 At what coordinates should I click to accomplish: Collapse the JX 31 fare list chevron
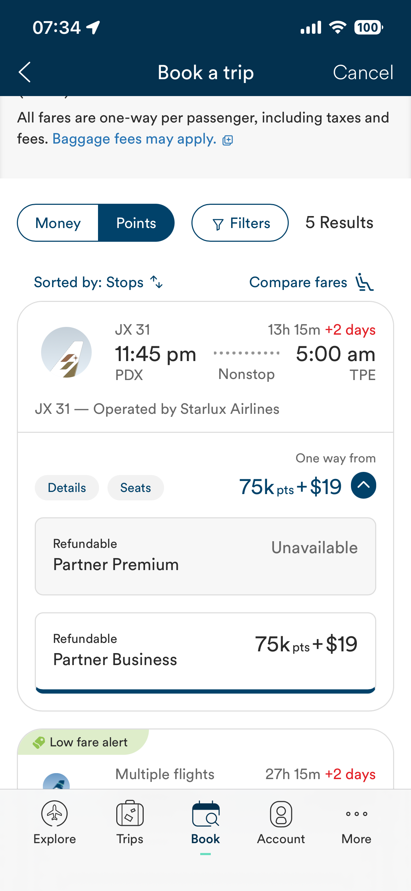363,486
